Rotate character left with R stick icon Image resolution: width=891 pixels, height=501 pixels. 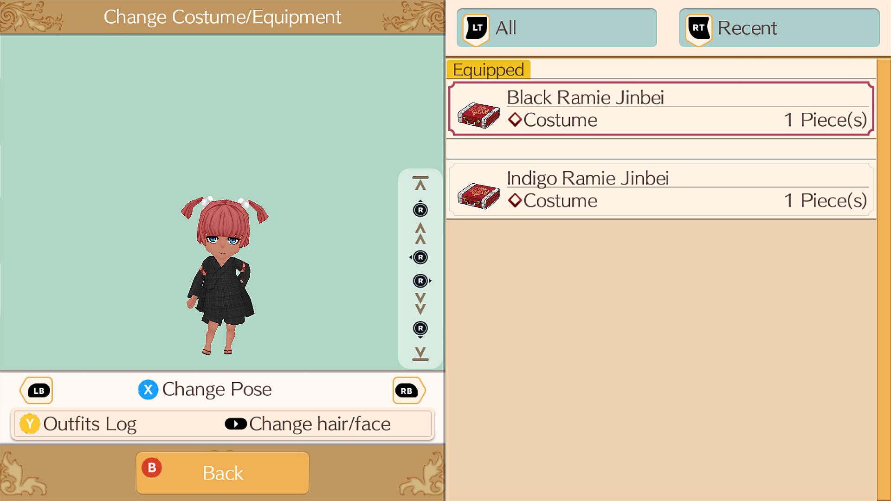click(x=420, y=257)
